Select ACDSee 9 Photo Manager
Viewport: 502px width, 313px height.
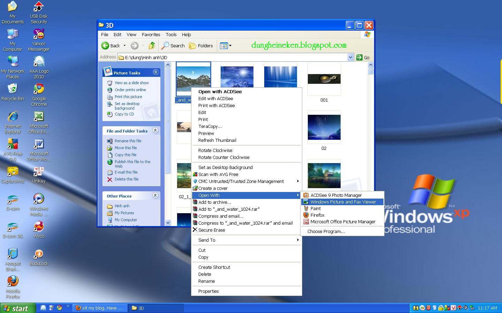(342, 195)
